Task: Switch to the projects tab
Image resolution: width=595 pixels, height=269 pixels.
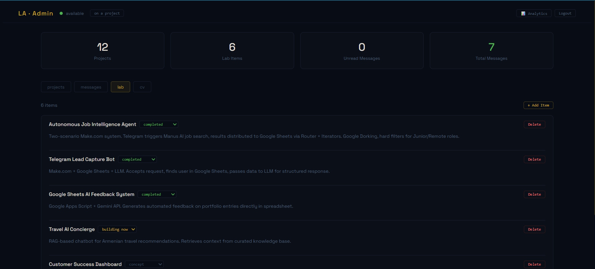Action: point(56,87)
